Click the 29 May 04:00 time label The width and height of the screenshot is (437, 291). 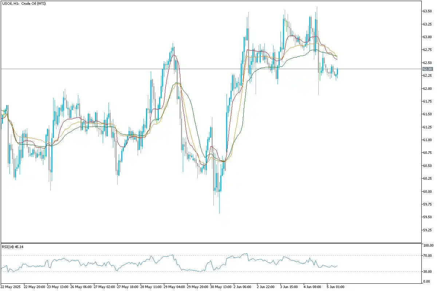coord(174,287)
